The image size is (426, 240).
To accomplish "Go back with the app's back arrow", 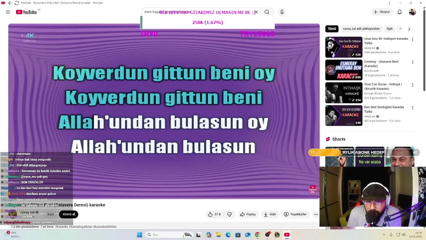I will click(10, 3).
